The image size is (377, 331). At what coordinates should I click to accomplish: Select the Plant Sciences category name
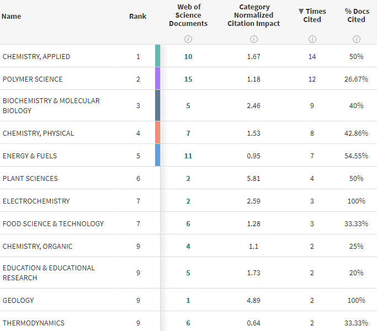point(30,179)
